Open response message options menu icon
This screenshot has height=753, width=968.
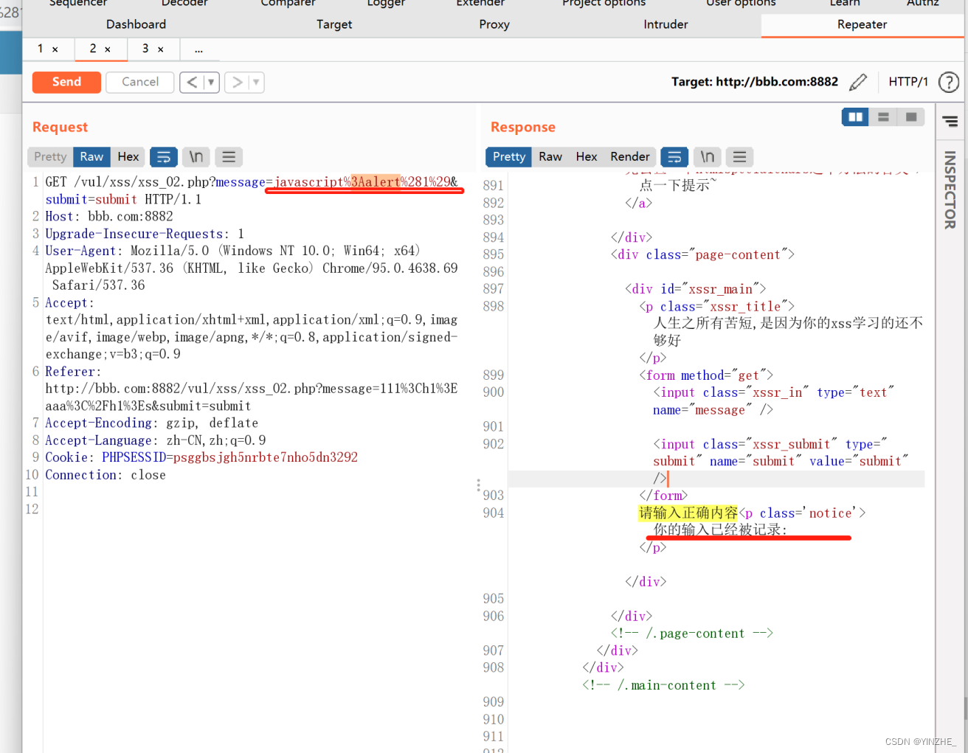pyautogui.click(x=739, y=157)
